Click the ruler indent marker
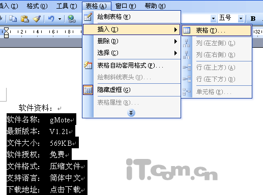The width and height of the screenshot is (263, 195). (6, 32)
